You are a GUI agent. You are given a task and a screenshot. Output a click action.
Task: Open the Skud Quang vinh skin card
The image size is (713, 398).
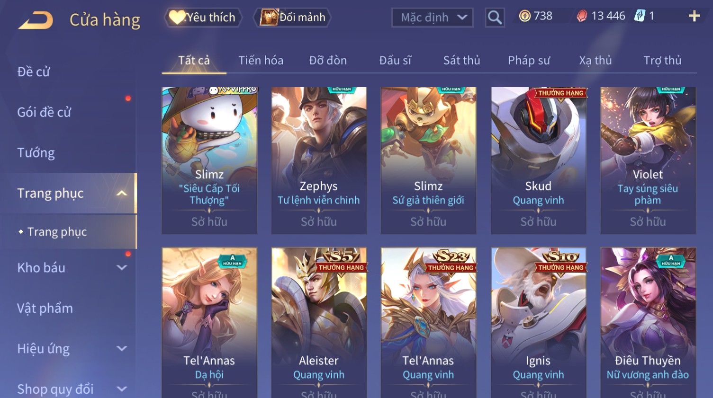point(538,160)
